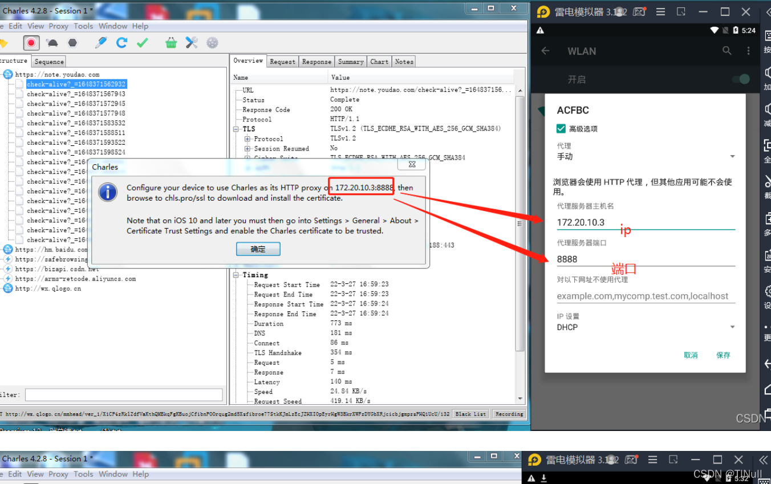This screenshot has width=771, height=484.
Task: Repeat the request with the blue circular arrow
Action: click(x=121, y=43)
